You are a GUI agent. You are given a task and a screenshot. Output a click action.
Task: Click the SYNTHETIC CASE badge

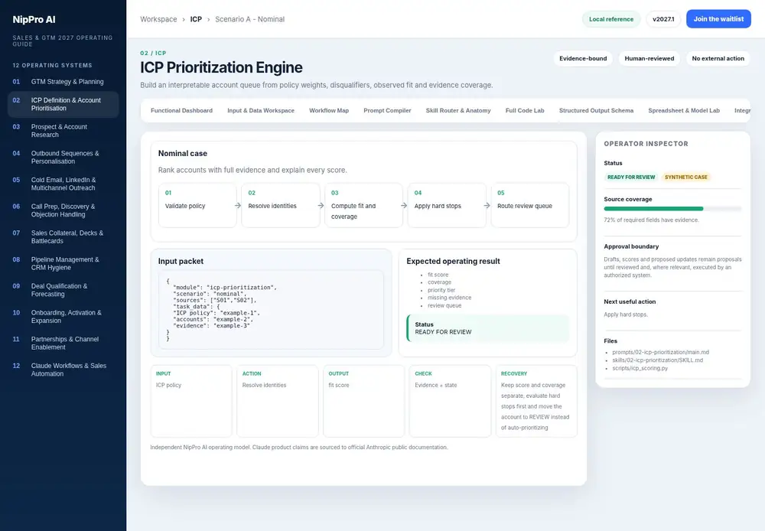[x=685, y=178]
